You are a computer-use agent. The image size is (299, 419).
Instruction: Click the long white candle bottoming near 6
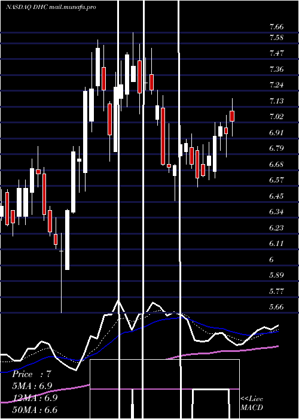click(67, 240)
